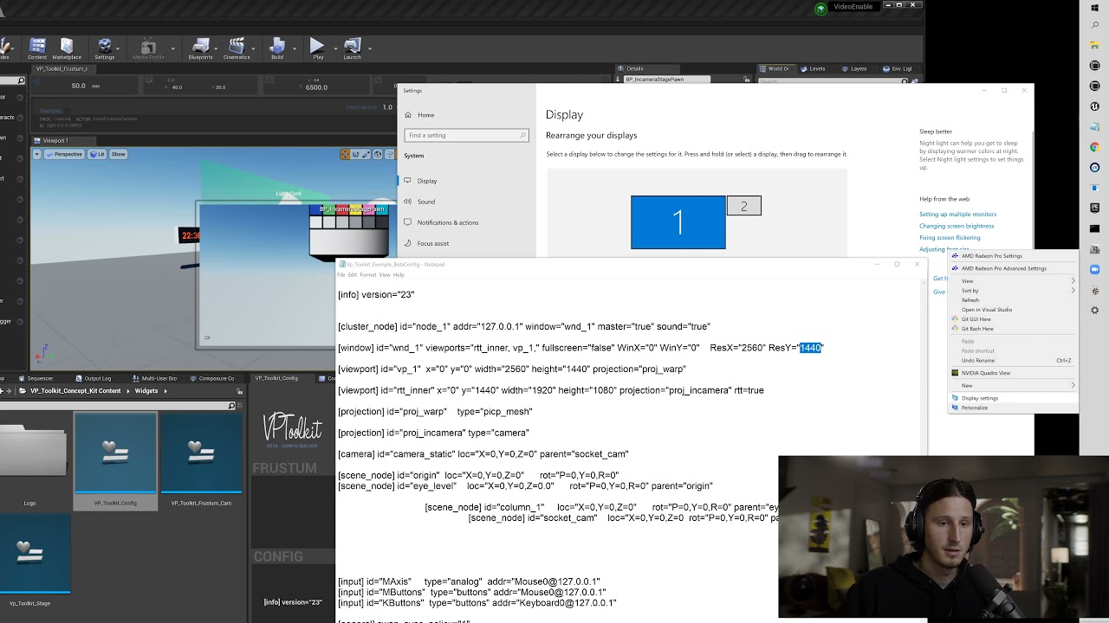The image size is (1109, 623).
Task: Switch to the Sequencer tab
Action: (x=36, y=378)
